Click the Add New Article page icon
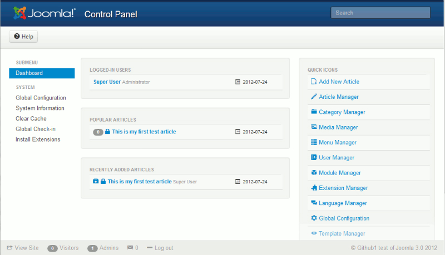 (x=314, y=82)
